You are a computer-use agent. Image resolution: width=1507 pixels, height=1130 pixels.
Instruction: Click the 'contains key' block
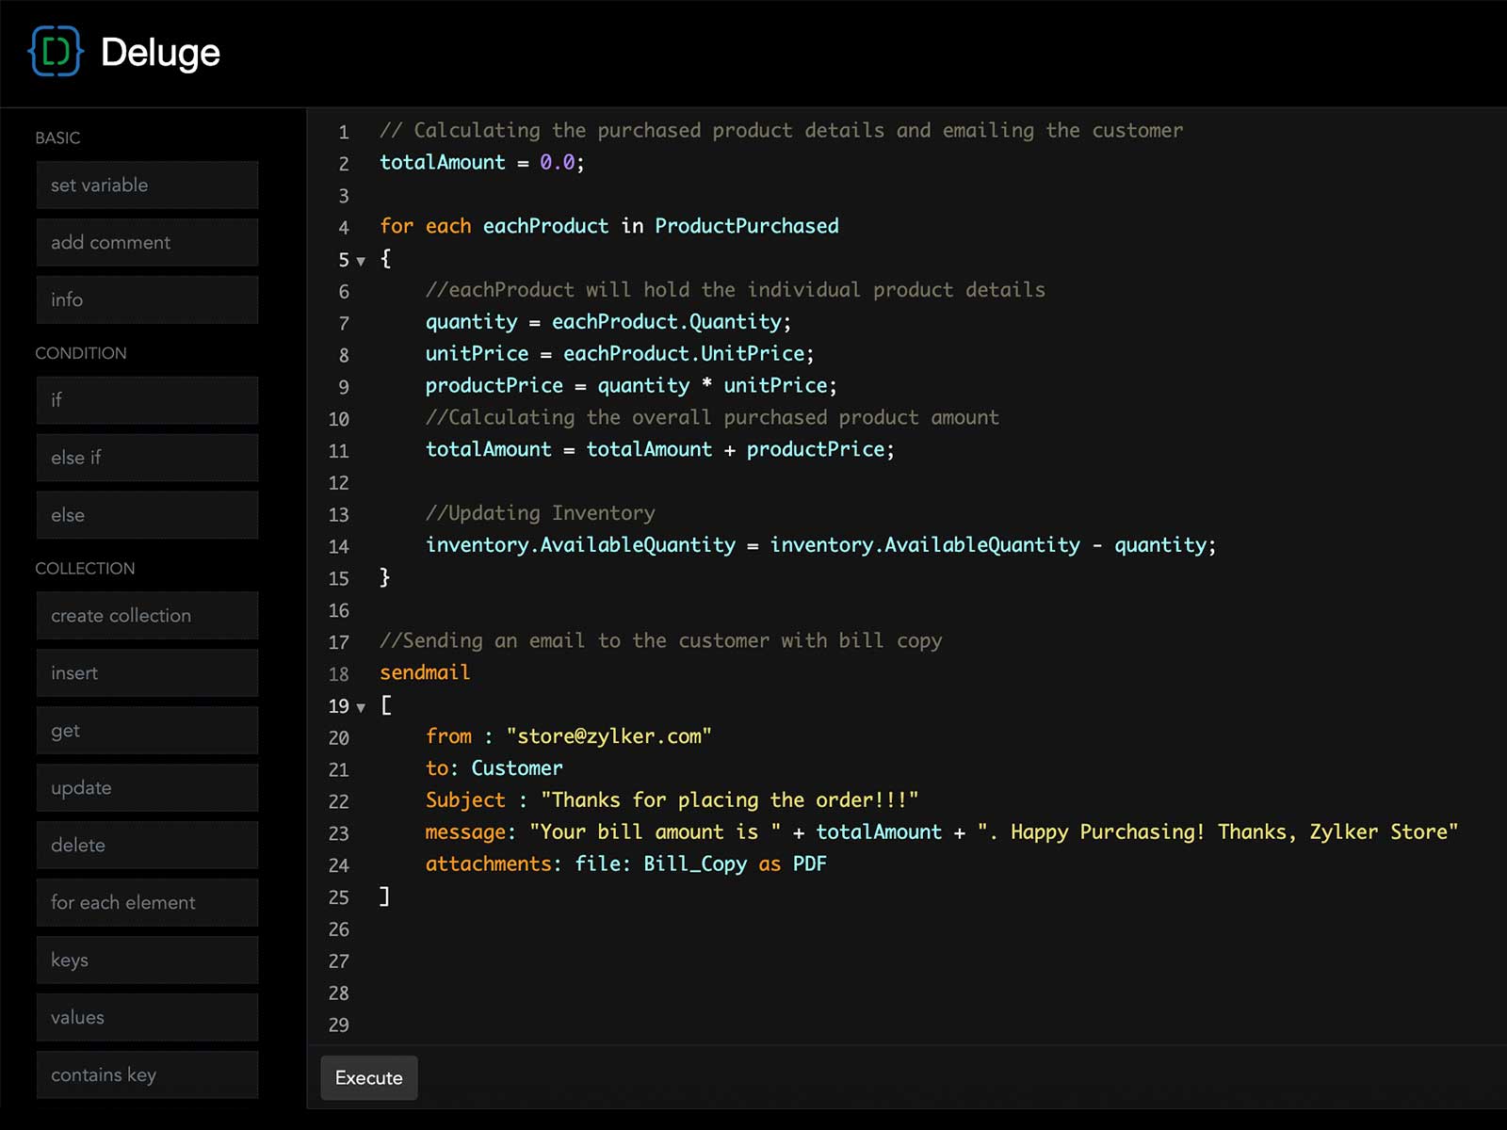click(147, 1075)
